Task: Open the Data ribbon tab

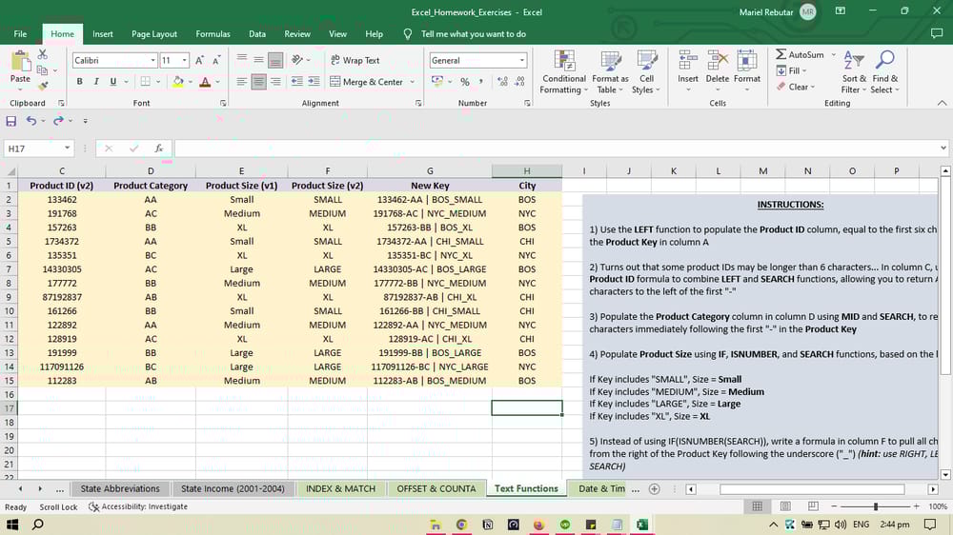Action: tap(257, 34)
